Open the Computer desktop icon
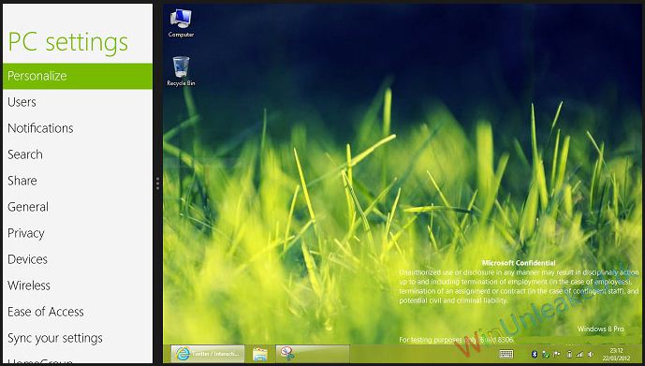The image size is (645, 366). click(x=181, y=23)
